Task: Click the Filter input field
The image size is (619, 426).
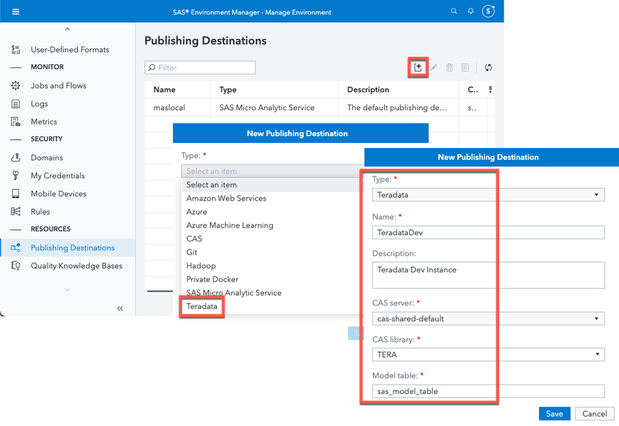Action: click(200, 67)
